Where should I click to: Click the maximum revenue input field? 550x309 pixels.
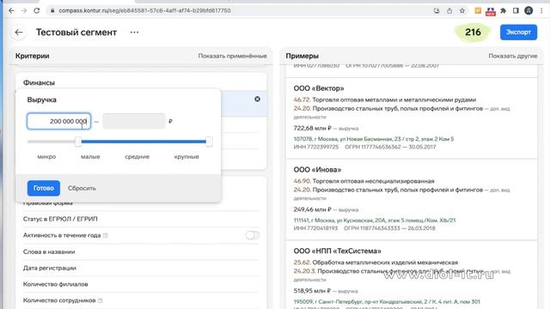coord(134,121)
